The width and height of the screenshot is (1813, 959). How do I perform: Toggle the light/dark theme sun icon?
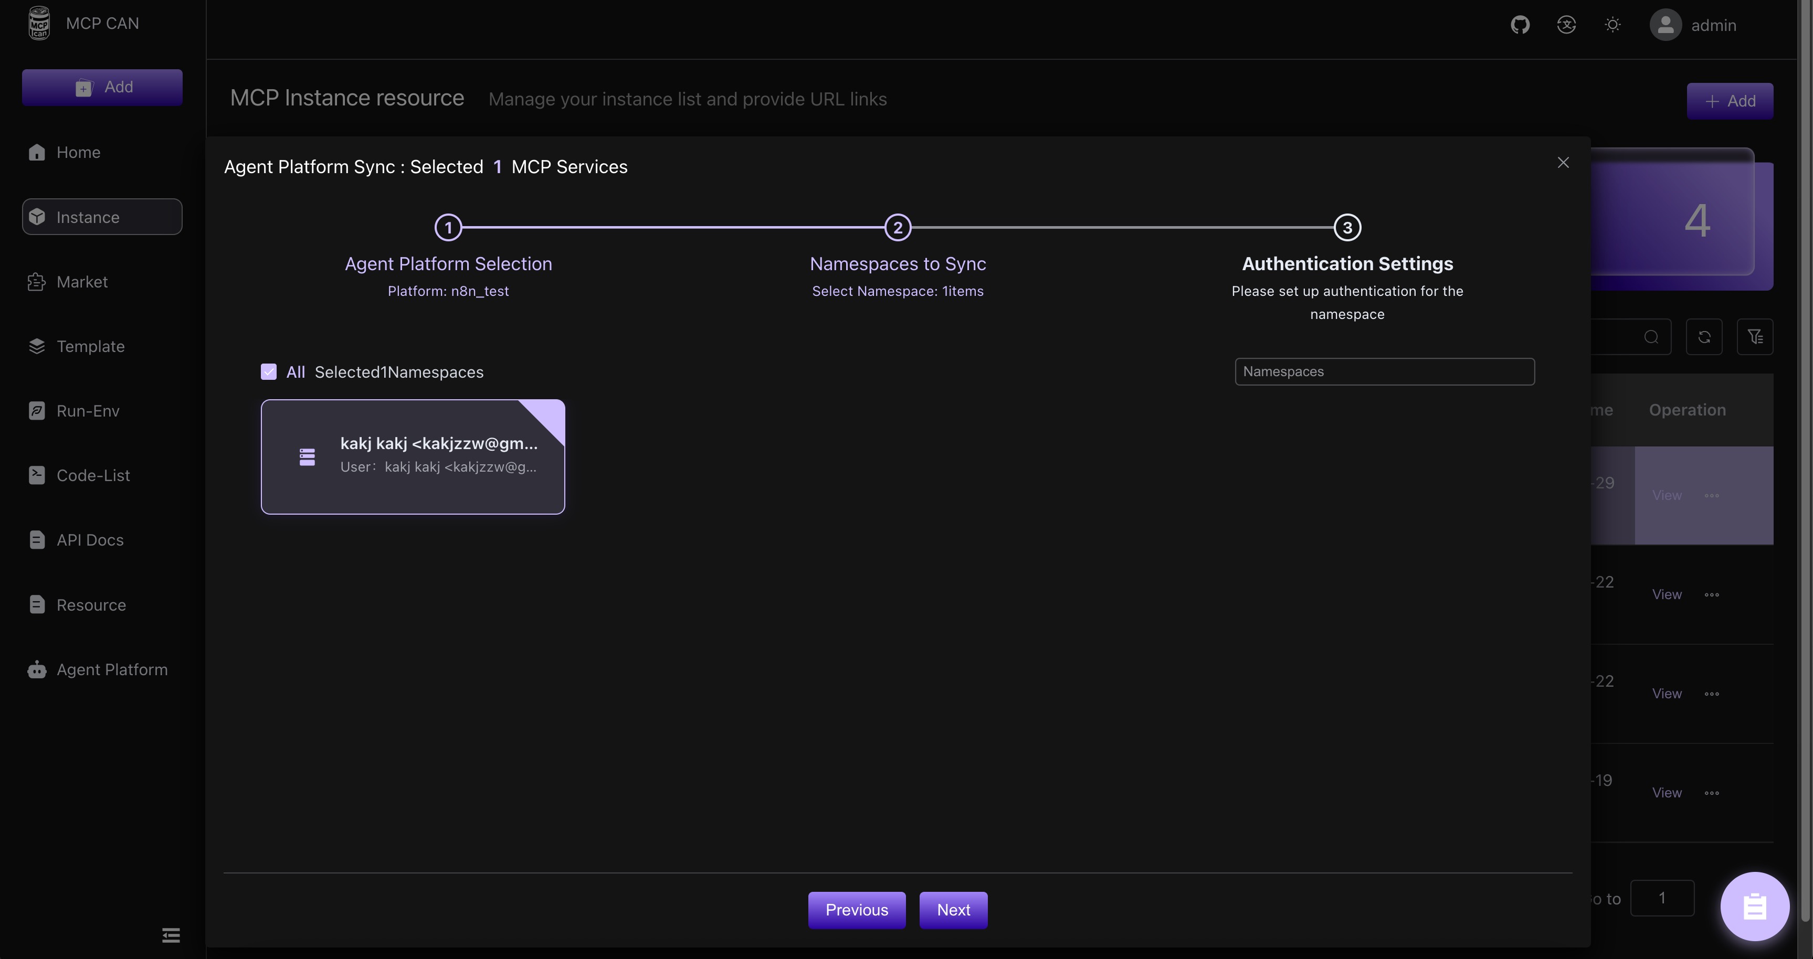pyautogui.click(x=1612, y=25)
